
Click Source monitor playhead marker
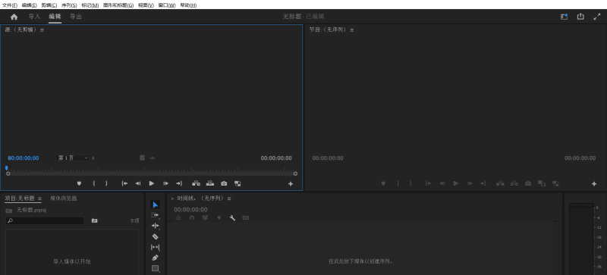pyautogui.click(x=7, y=168)
